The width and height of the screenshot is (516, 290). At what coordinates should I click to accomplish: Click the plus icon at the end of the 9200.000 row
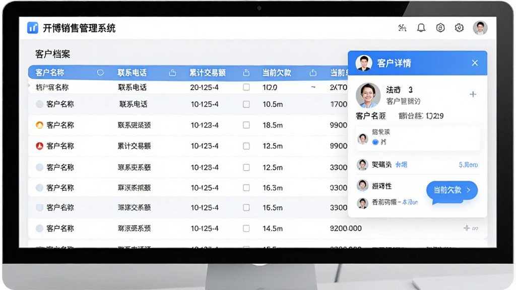click(466, 228)
